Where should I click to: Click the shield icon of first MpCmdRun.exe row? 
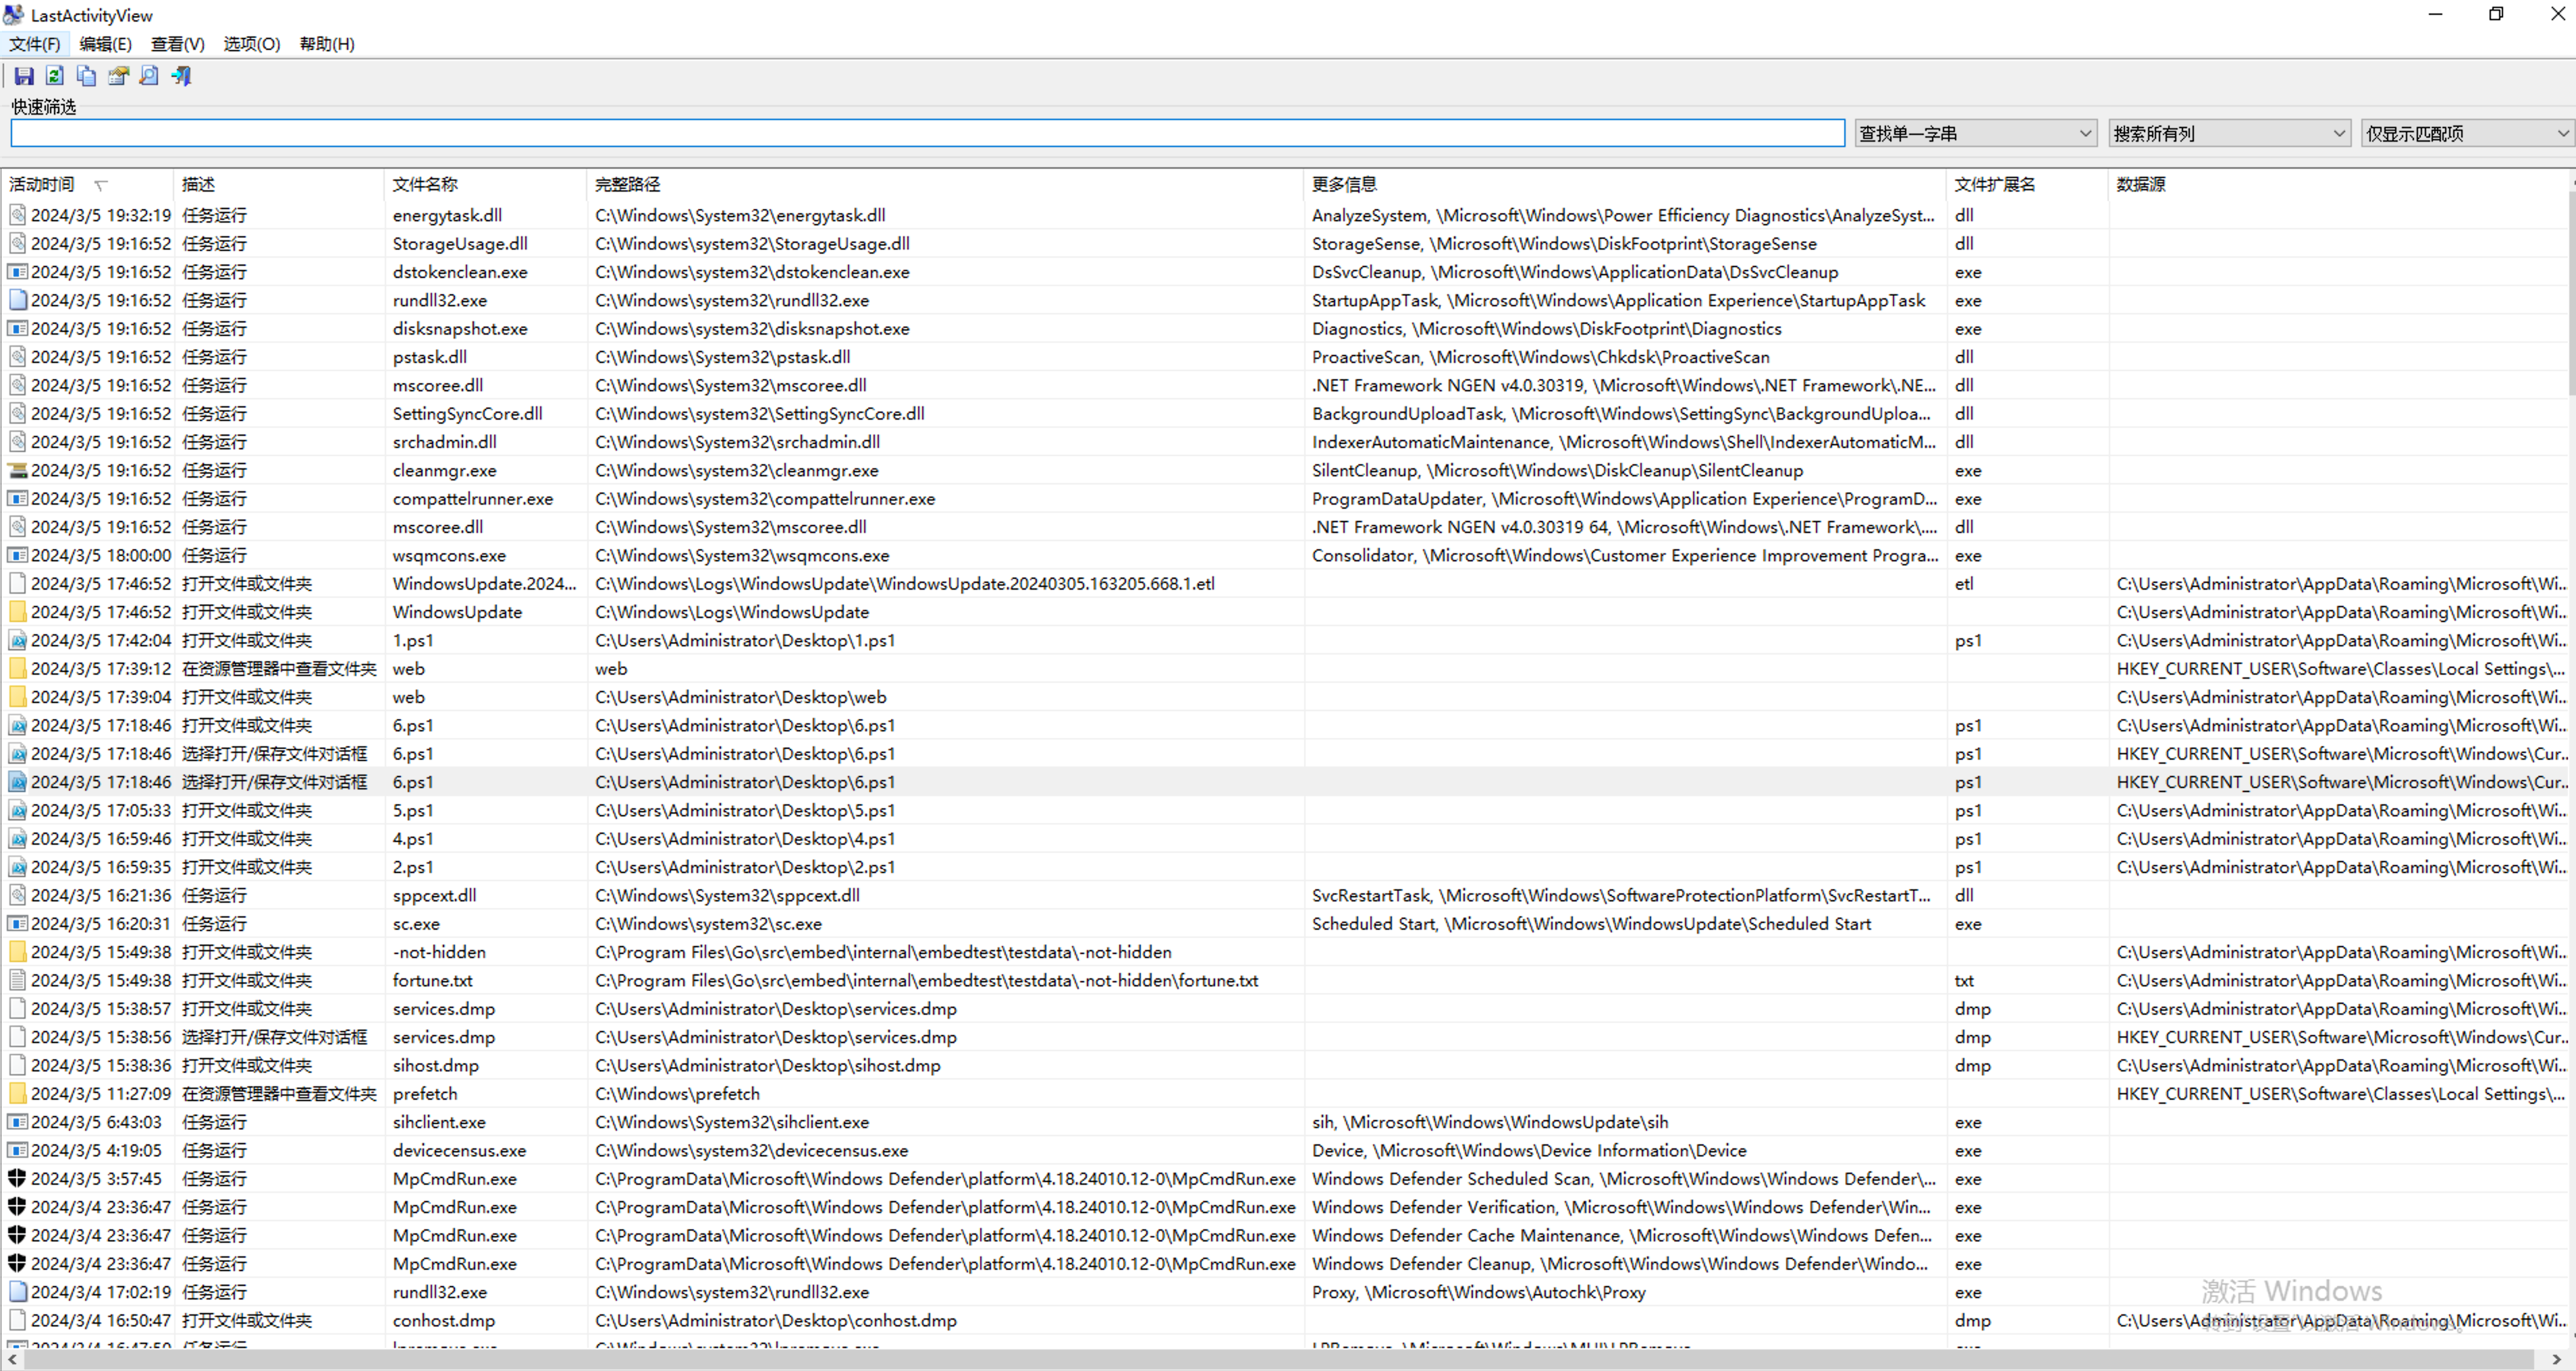click(17, 1179)
